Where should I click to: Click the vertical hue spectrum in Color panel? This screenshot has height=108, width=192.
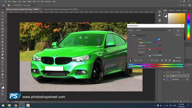(189, 26)
